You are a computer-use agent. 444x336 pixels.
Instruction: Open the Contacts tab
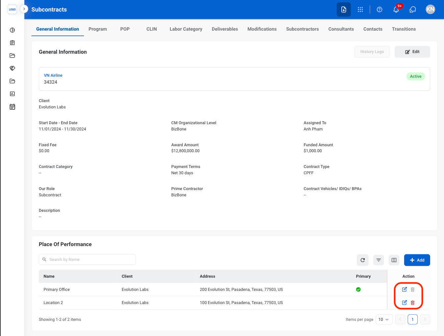[373, 29]
